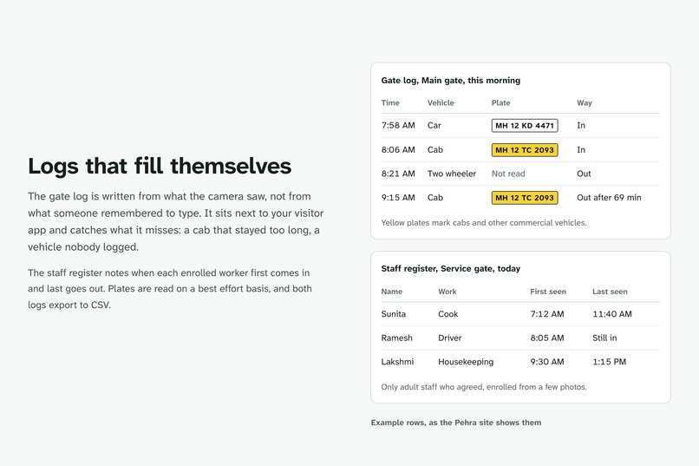Click Lakshmi's name in the register
The height and width of the screenshot is (466, 699).
[397, 362]
